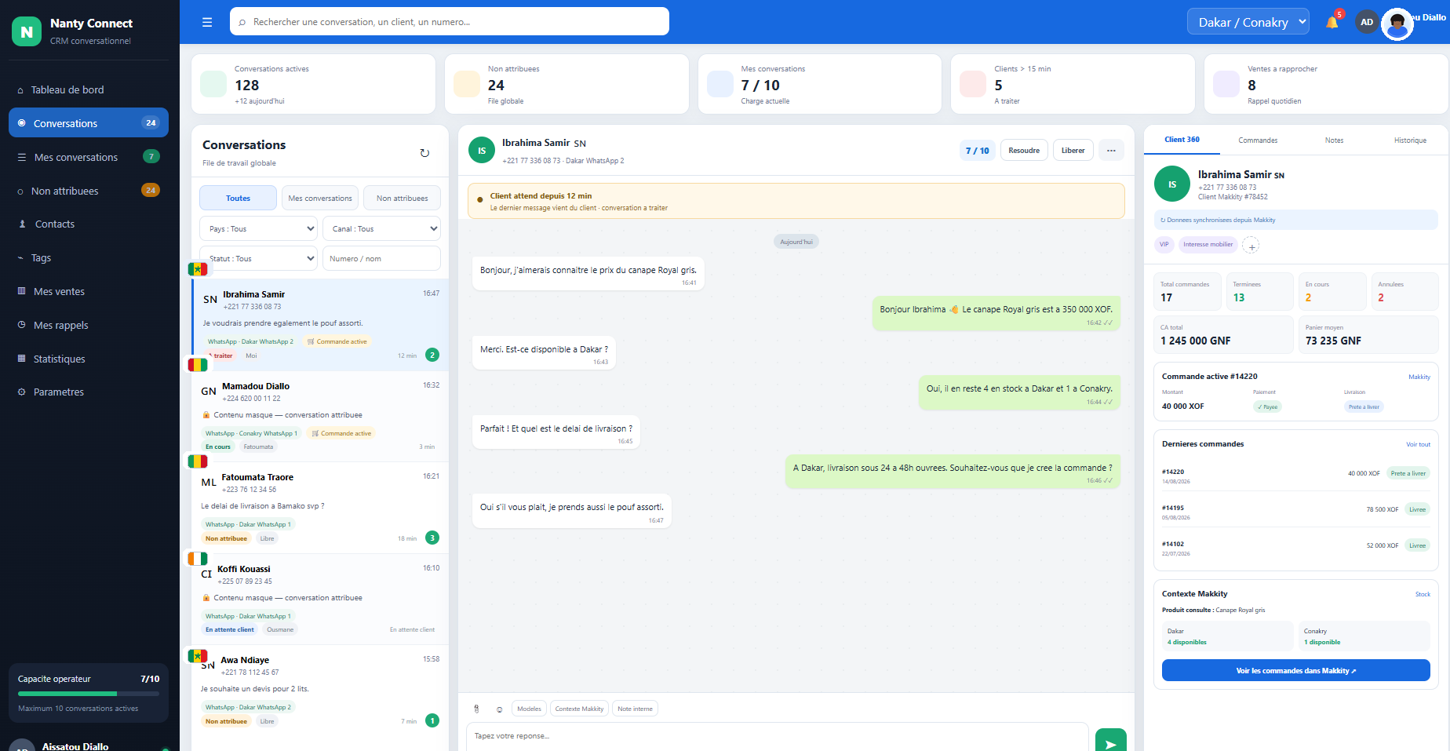
Task: Refresh the Conversations list
Action: tap(424, 153)
